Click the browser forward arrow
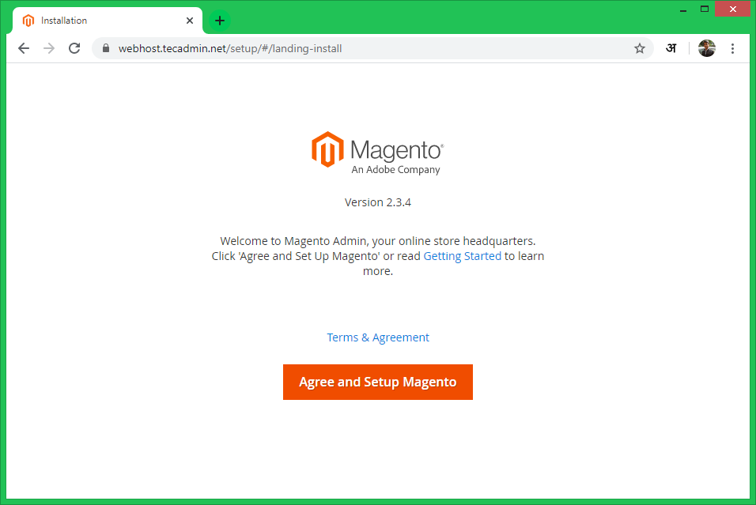 tap(49, 48)
